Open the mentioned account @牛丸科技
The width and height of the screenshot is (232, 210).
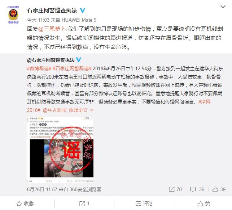(x=55, y=110)
